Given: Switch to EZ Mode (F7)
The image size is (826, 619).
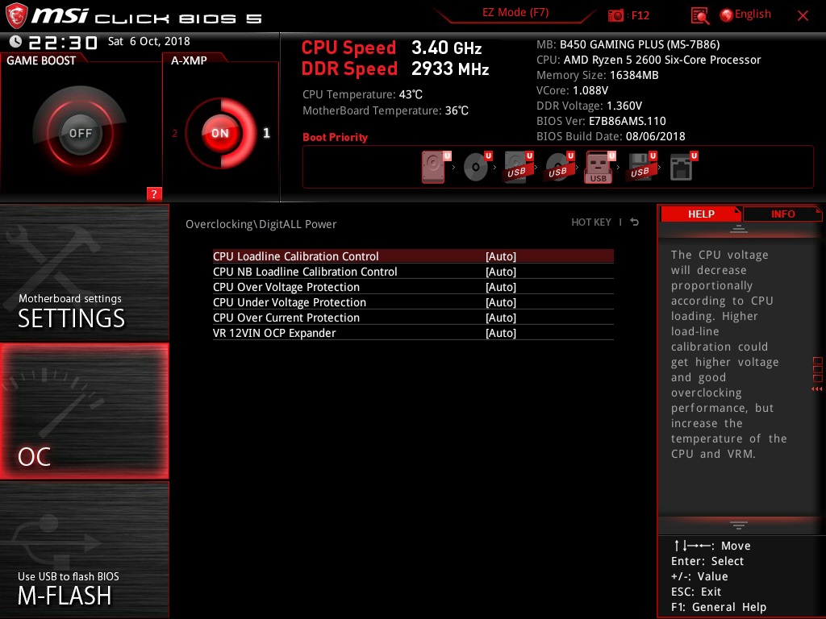Looking at the screenshot, I should tap(515, 13).
